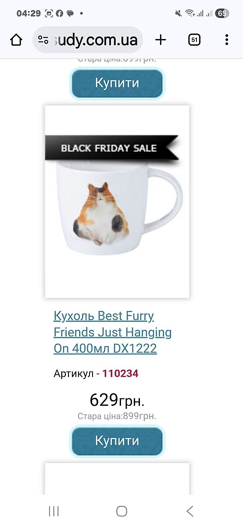This screenshot has width=243, height=527.
Task: Open tab switcher showing 51 tabs
Action: pyautogui.click(x=194, y=40)
